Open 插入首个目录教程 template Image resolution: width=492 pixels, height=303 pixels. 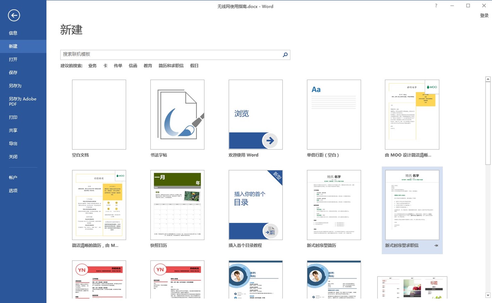256,205
